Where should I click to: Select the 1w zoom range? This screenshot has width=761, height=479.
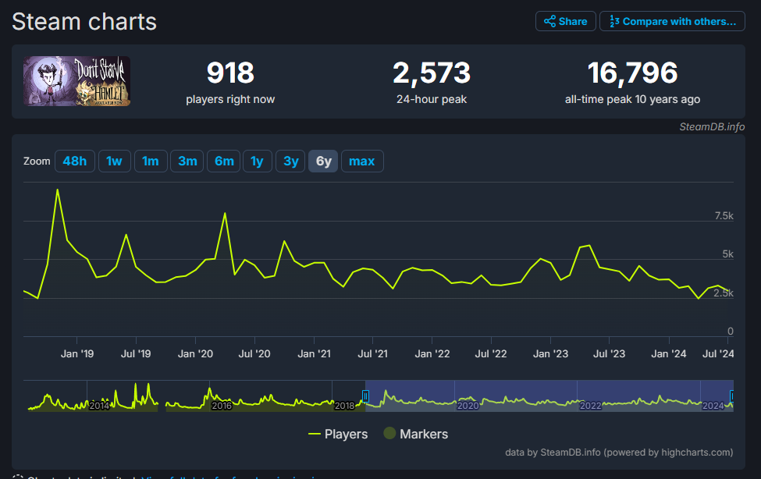coord(114,161)
